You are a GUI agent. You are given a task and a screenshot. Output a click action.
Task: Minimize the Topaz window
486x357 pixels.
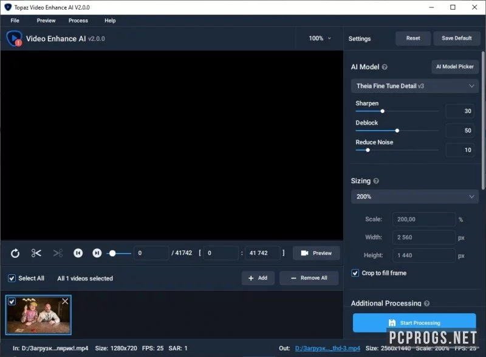431,7
